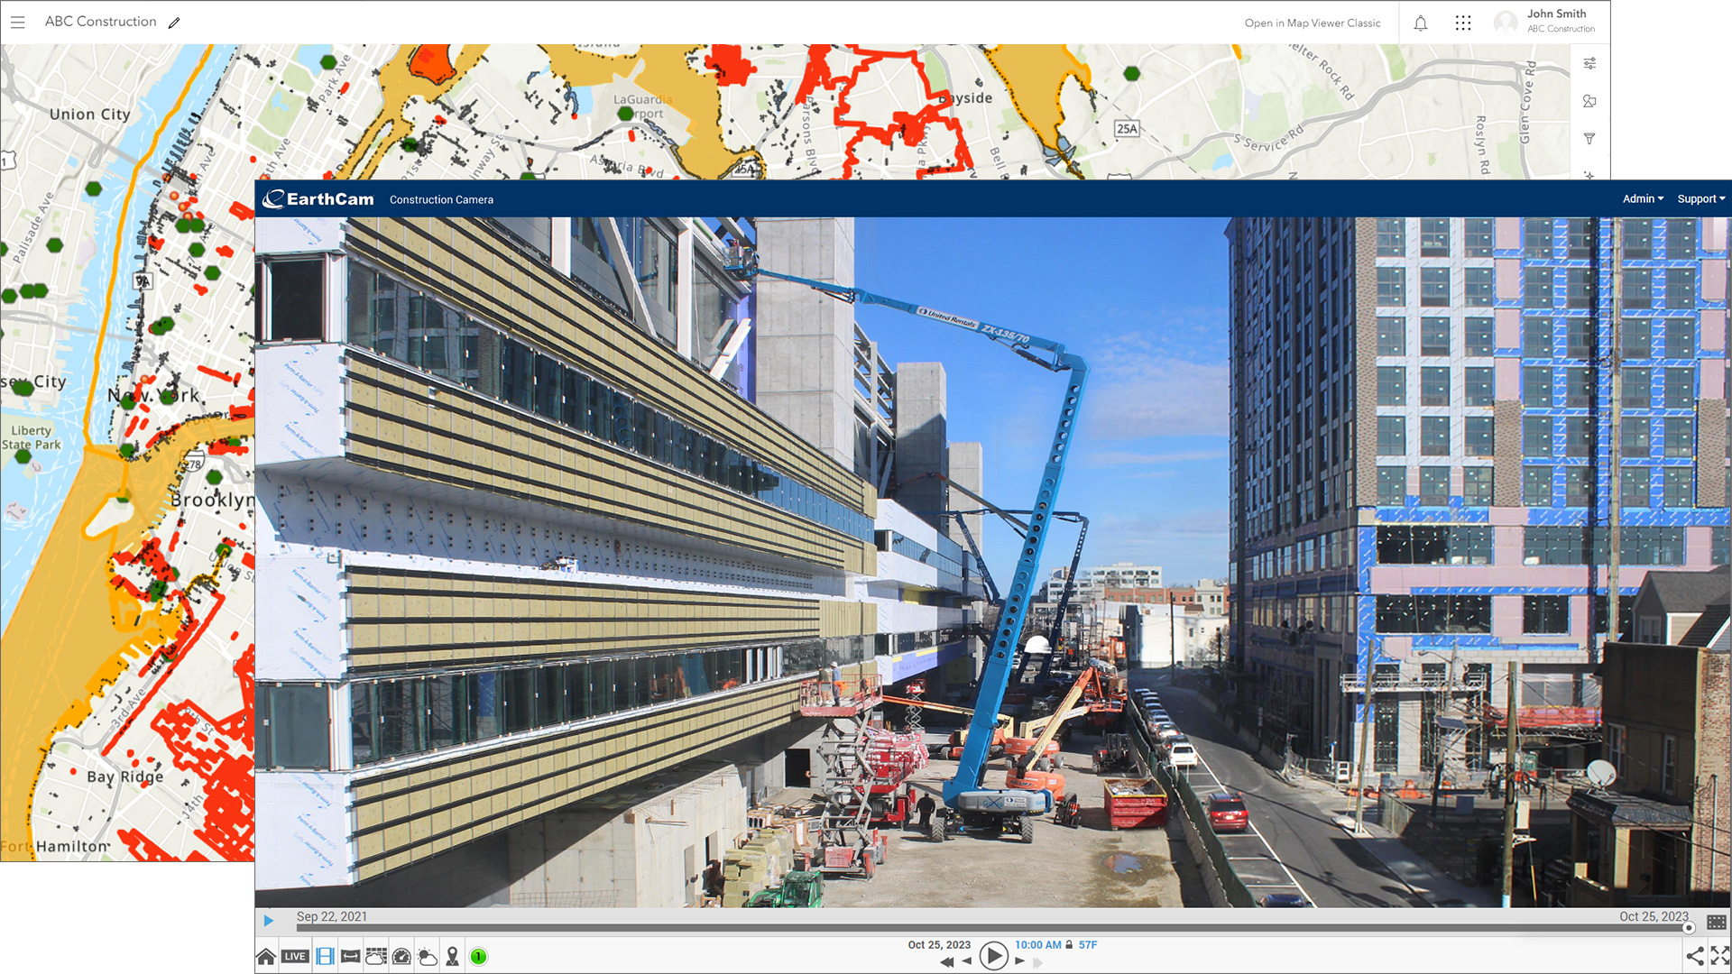
Task: Click the John Smith account name
Action: pyautogui.click(x=1557, y=14)
